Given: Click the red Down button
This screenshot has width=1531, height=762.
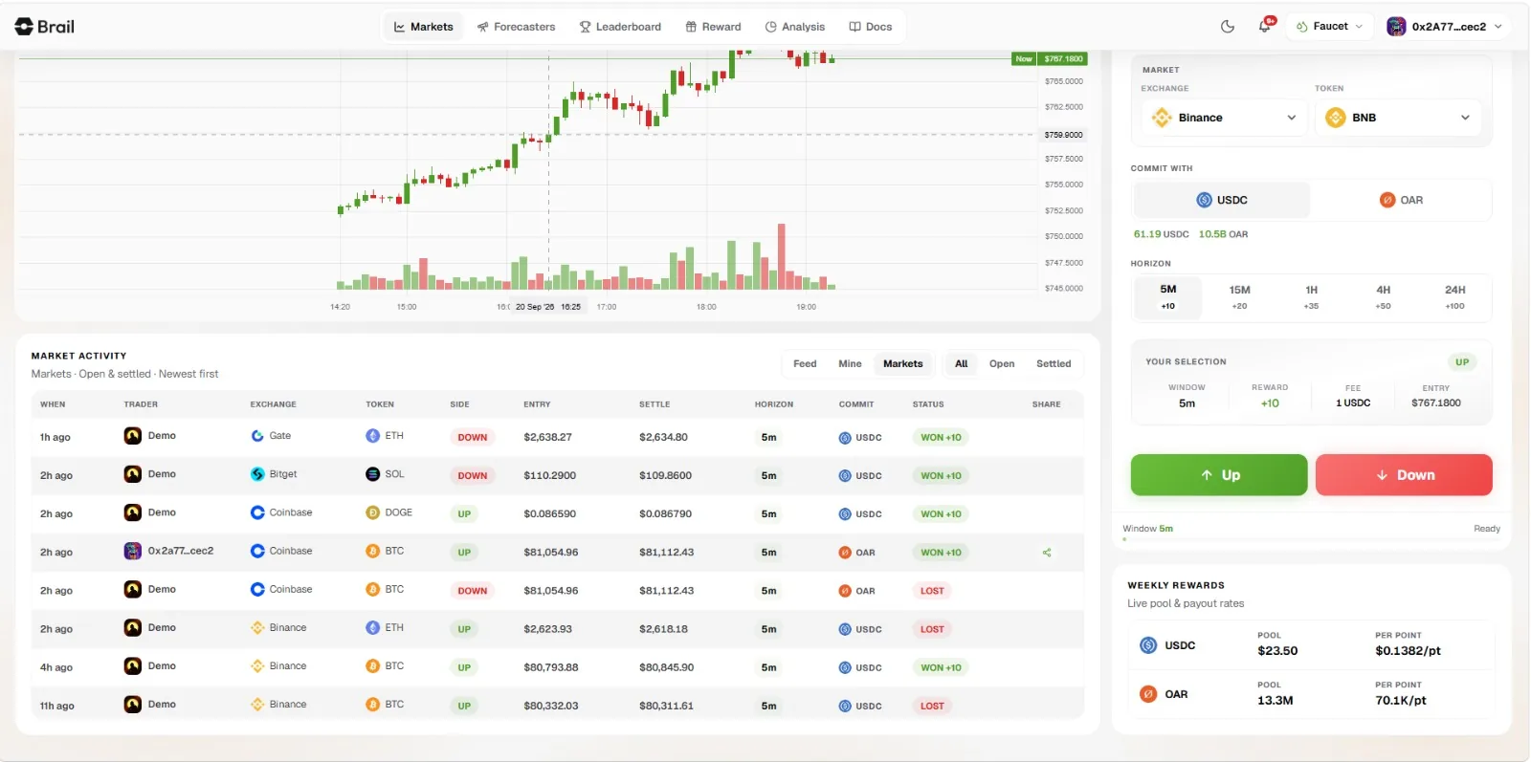Looking at the screenshot, I should click(1404, 475).
